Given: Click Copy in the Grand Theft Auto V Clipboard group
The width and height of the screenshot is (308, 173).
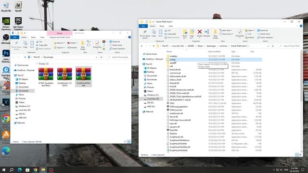Looking at the screenshot, I should pyautogui.click(x=154, y=33).
